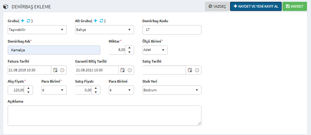Click the Açıklama text area
This screenshot has height=135, width=311.
pyautogui.click(x=104, y=116)
